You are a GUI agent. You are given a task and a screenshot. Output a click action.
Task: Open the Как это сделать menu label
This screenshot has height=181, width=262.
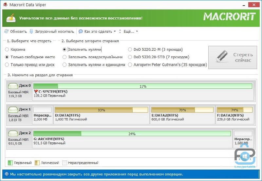[x=98, y=31]
